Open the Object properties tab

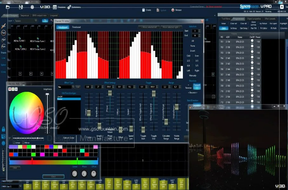pyautogui.click(x=254, y=19)
